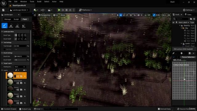This screenshot has height=111, width=197.
Task: Open the Build menu
Action: tap(39, 2)
